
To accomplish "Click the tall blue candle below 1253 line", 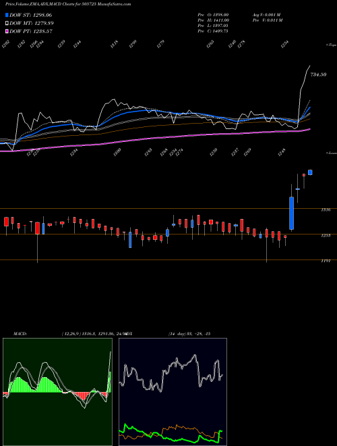I will point(130,240).
